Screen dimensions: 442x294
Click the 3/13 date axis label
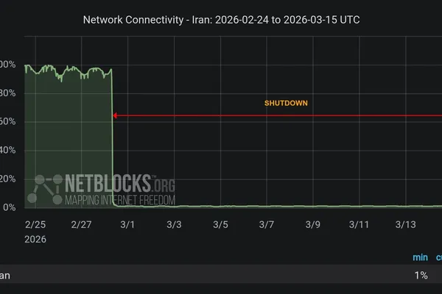click(406, 223)
